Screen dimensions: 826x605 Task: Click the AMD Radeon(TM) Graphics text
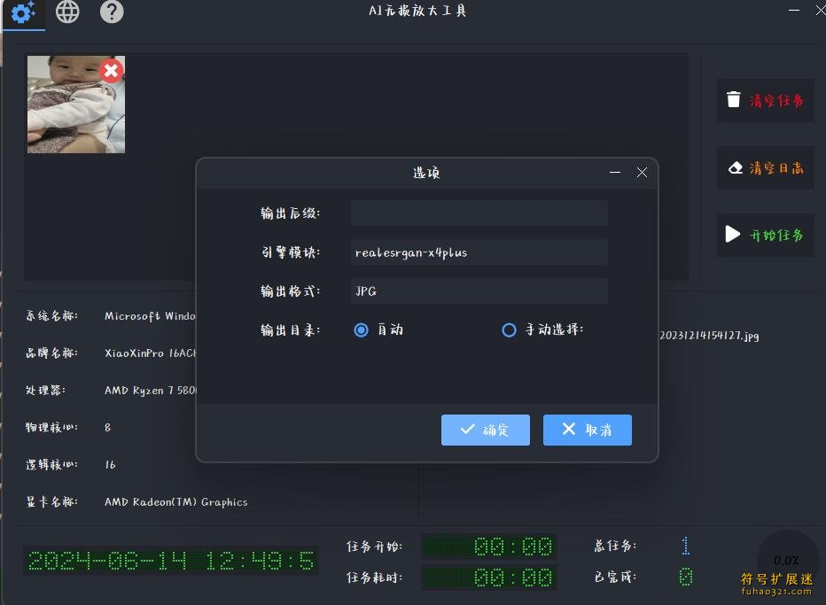176,501
